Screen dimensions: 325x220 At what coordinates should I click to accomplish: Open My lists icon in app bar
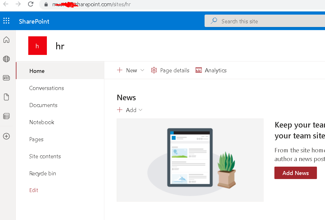pos(7,116)
